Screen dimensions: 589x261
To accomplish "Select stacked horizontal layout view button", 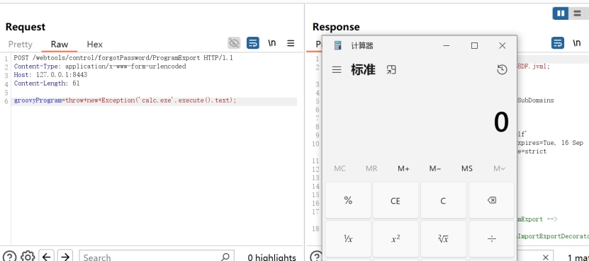I will 577,13.
